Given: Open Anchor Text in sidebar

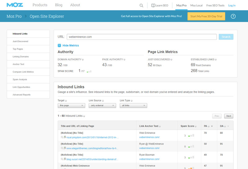Looking at the screenshot, I should tap(28, 64).
